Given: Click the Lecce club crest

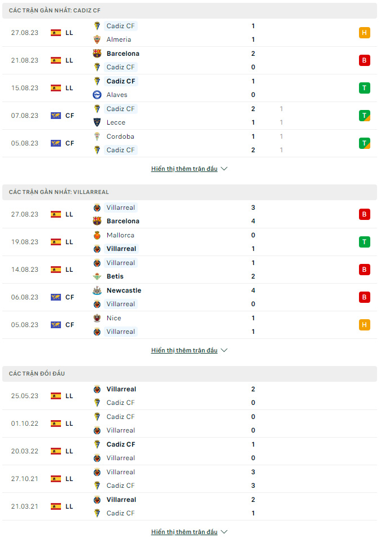Looking at the screenshot, I should 97,122.
